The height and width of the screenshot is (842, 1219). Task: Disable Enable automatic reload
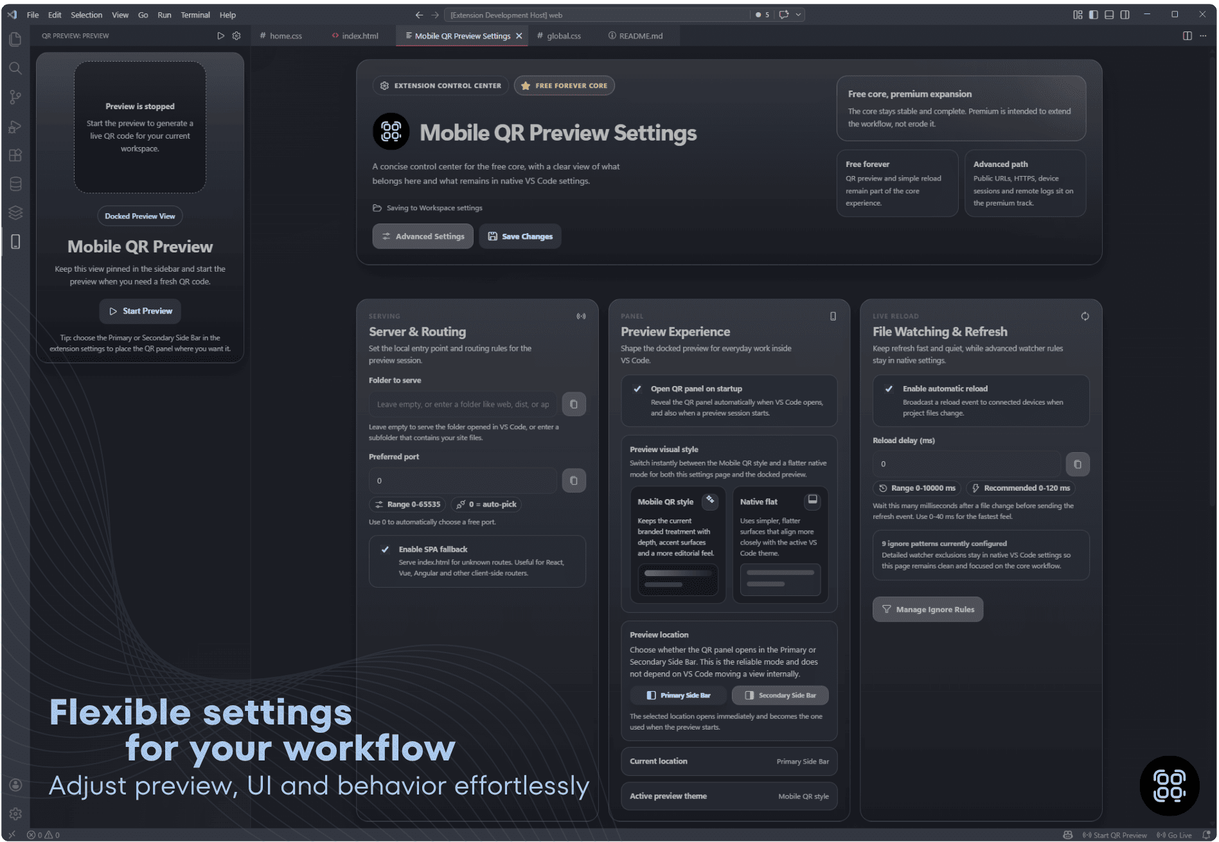889,389
